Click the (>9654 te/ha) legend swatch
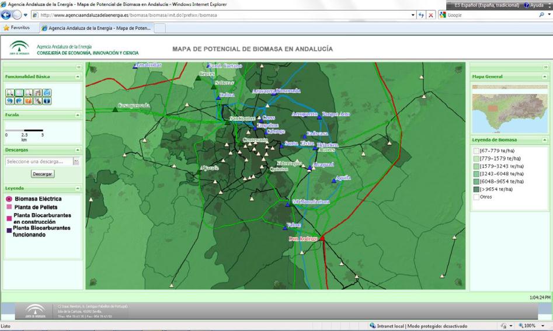This screenshot has height=331, width=553. 476,189
